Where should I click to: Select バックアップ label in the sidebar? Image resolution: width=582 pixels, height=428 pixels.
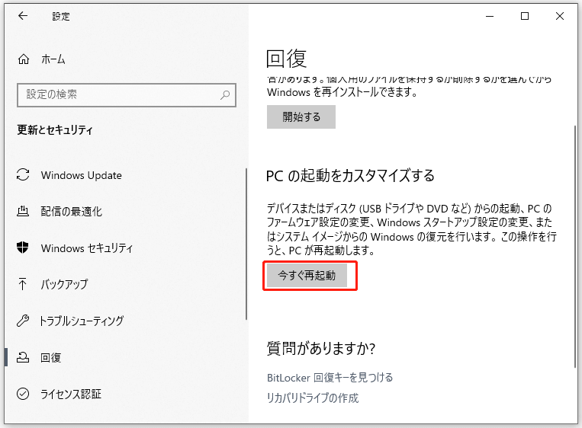(64, 284)
